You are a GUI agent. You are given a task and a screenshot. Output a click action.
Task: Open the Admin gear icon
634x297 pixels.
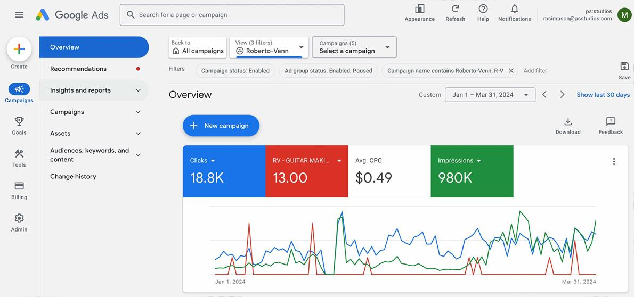19,219
